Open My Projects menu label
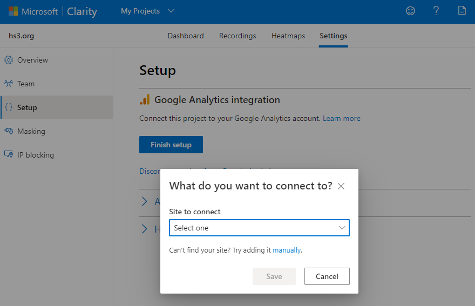Screen dimensions: 475x306 pos(140,11)
